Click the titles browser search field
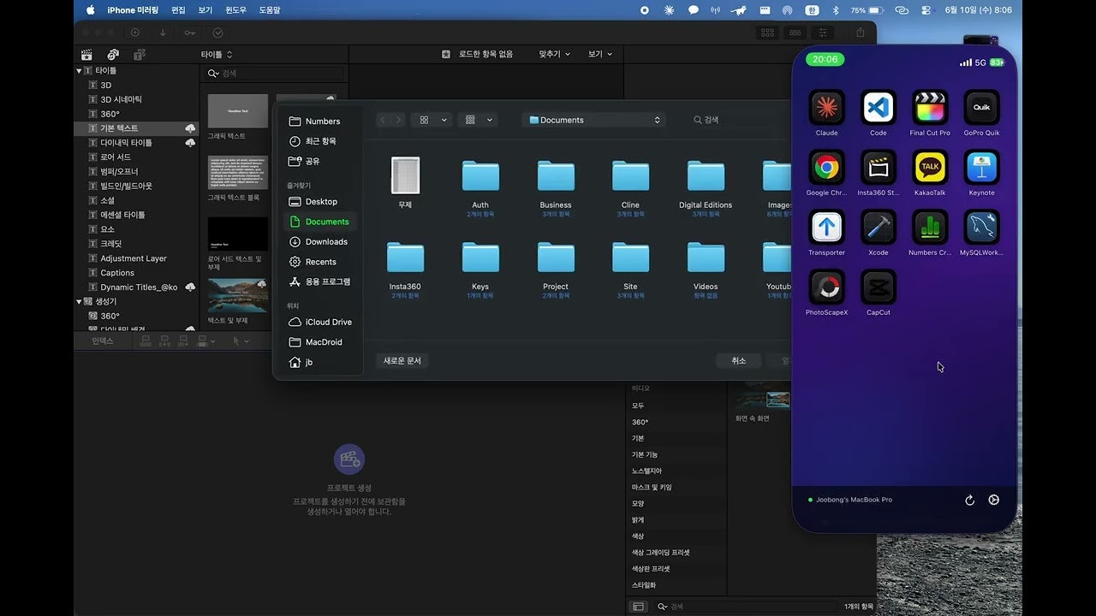 pos(276,74)
